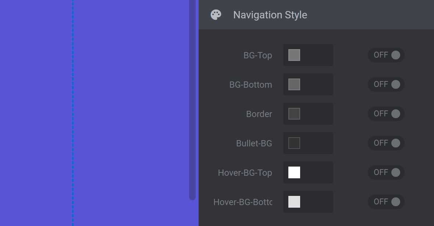Select the dark Bullet-BG color swatch
The width and height of the screenshot is (434, 226).
(294, 143)
